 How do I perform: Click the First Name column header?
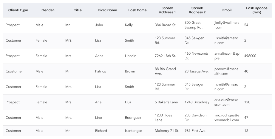(x=108, y=10)
